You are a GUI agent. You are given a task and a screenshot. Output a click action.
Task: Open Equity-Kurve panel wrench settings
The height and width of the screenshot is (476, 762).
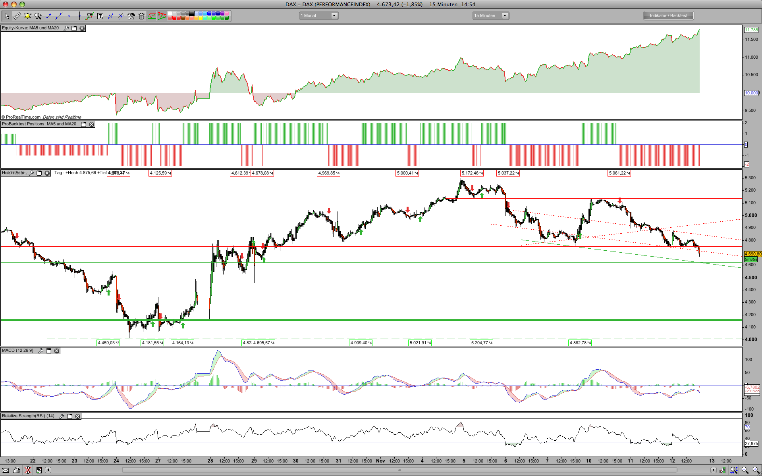[x=66, y=28]
